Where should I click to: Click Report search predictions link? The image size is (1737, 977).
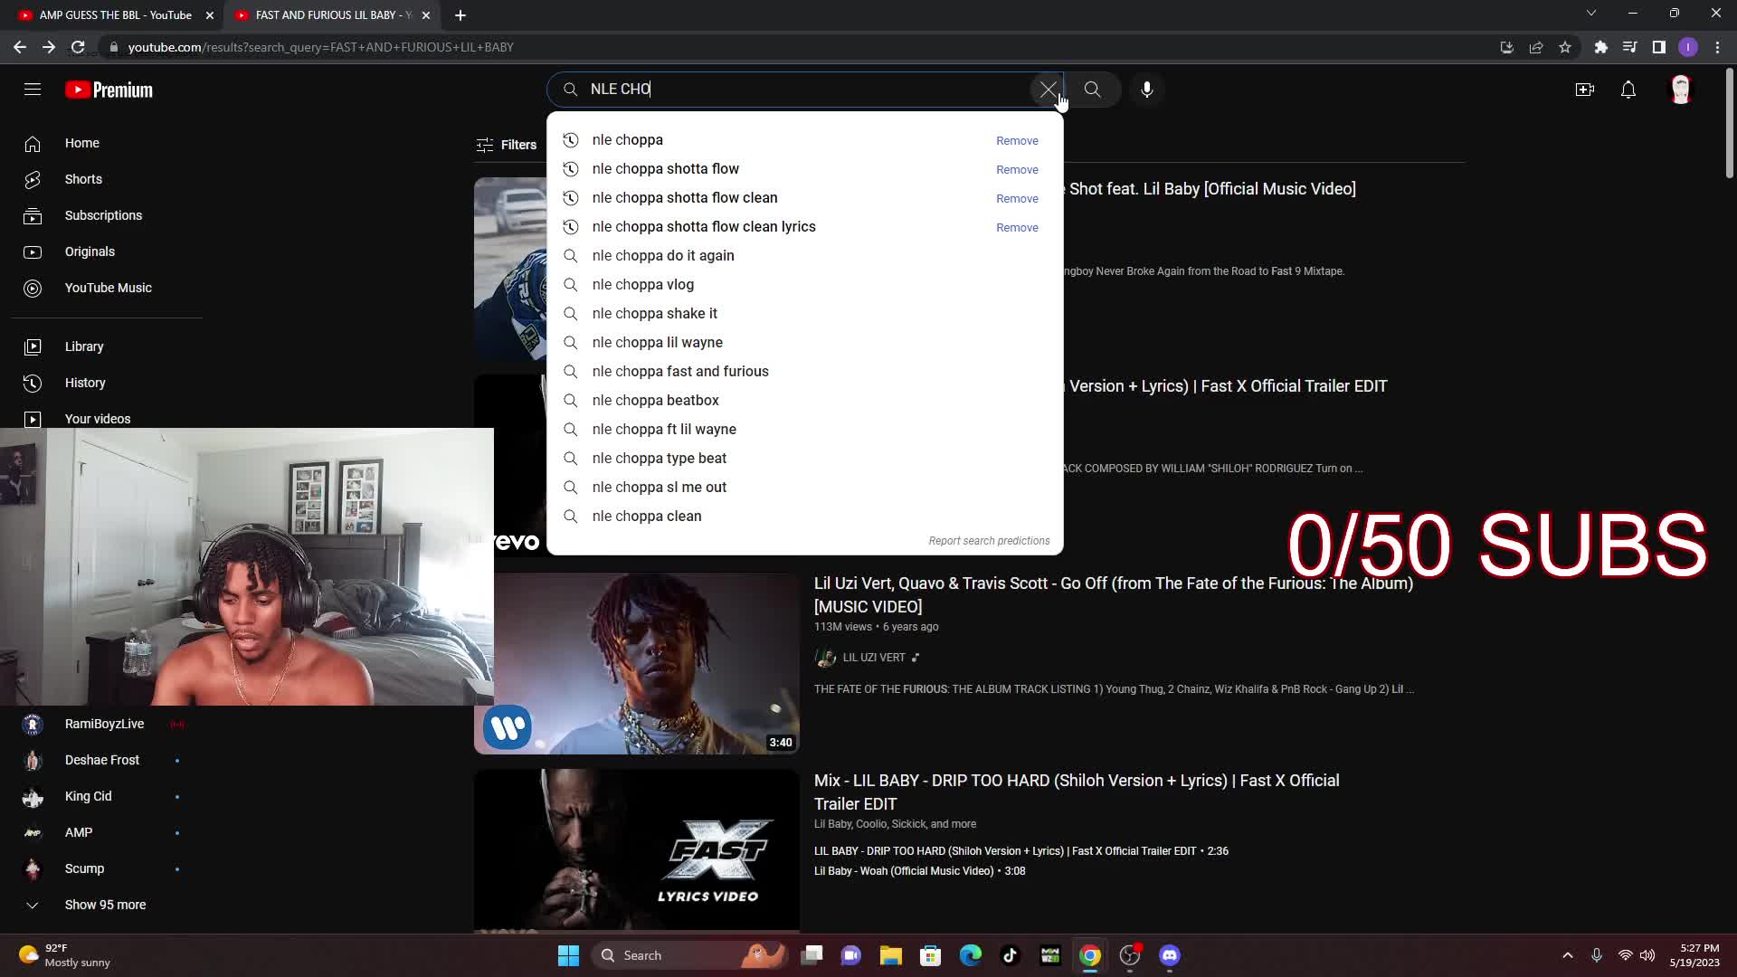pyautogui.click(x=989, y=541)
